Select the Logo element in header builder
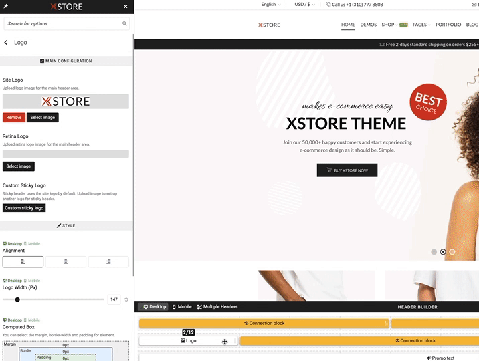Screen dimensions: 479x361 coord(189,340)
